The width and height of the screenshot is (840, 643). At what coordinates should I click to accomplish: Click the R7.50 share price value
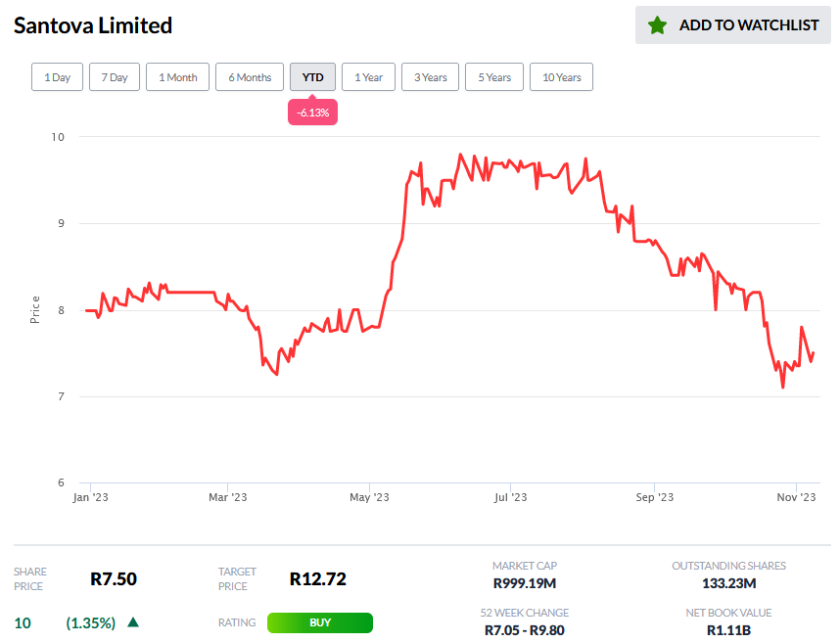[114, 578]
